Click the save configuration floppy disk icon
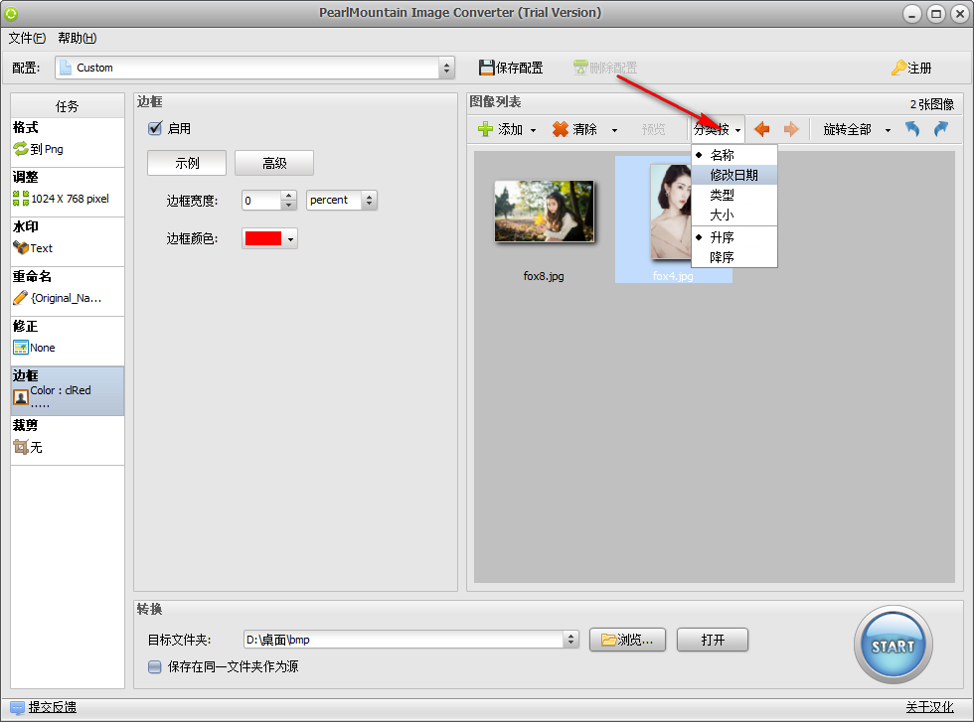Image resolution: width=974 pixels, height=722 pixels. click(x=486, y=68)
